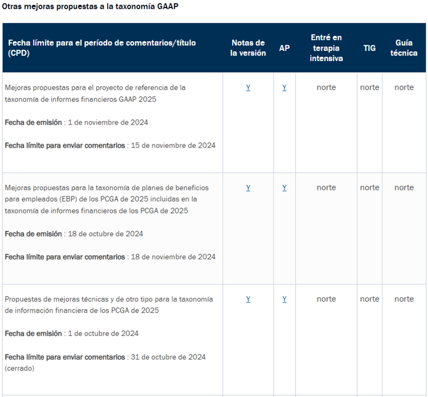Screen dimensions: 428x397
Task: Open the AP Y link for the technical improvements row
Action: tap(284, 299)
